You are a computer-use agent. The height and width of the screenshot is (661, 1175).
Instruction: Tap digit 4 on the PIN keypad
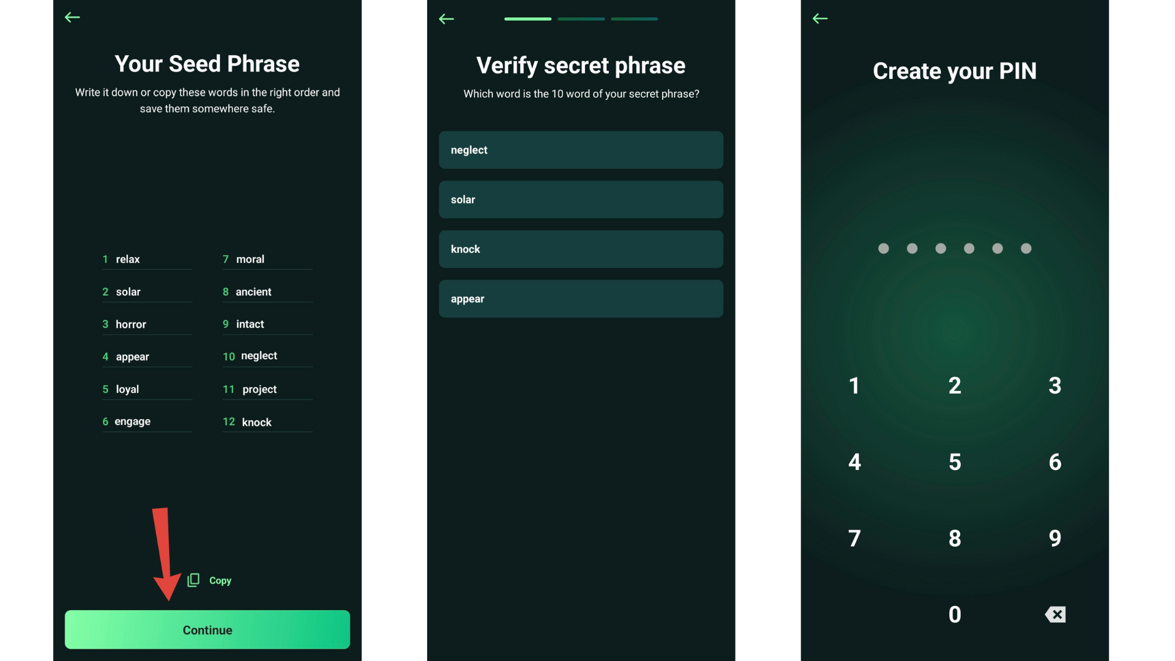pyautogui.click(x=854, y=462)
